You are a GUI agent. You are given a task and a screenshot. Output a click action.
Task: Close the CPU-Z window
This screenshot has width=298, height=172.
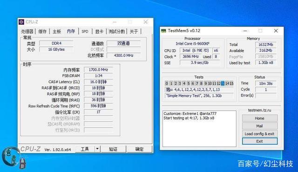(146, 22)
